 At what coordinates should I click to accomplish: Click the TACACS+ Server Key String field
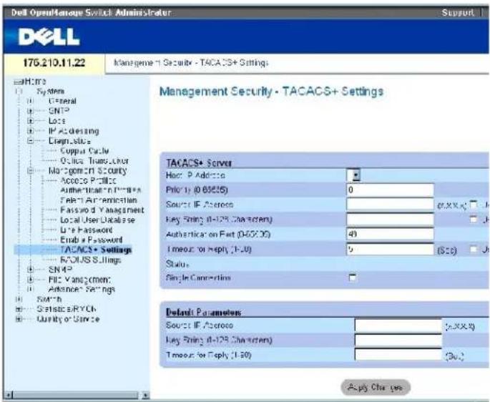click(x=390, y=220)
